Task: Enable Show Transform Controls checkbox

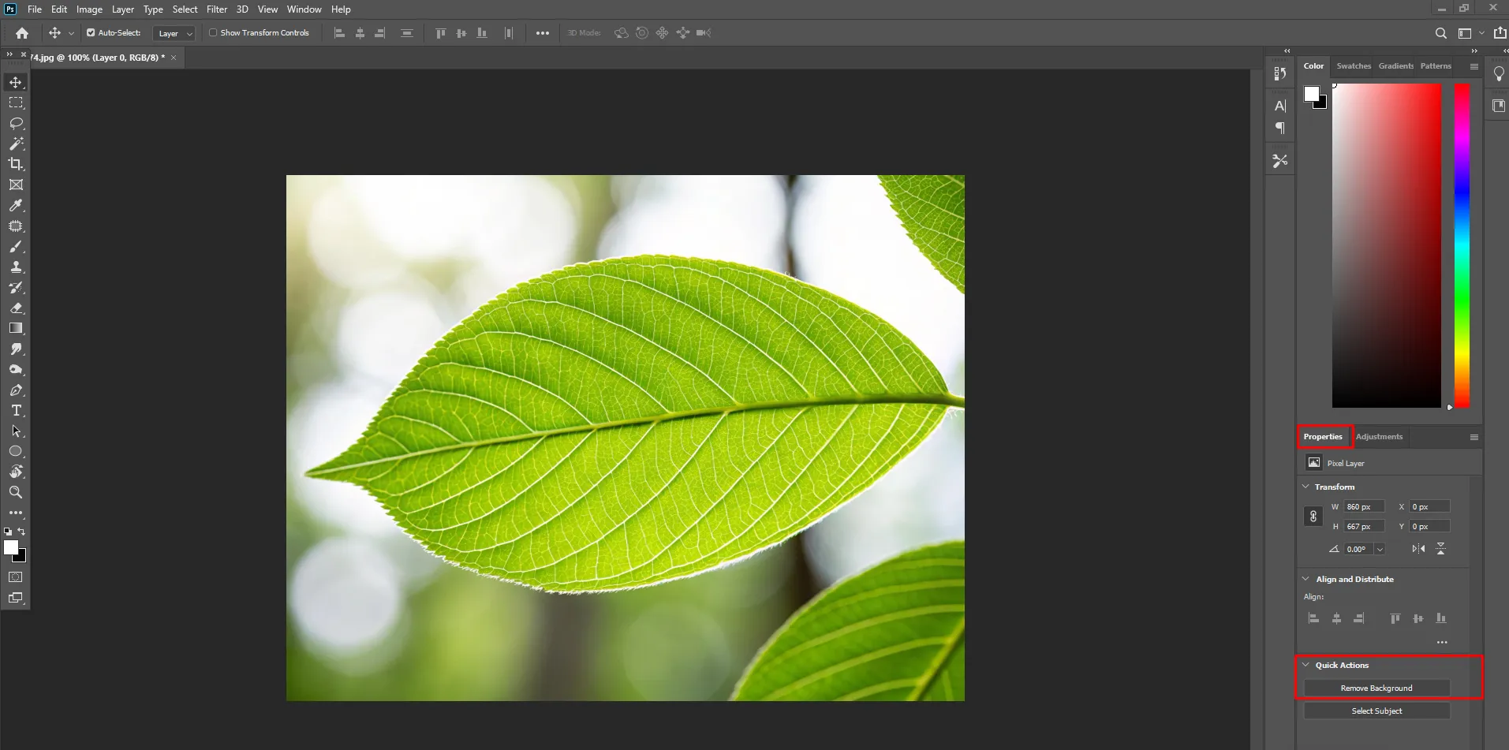Action: click(213, 33)
